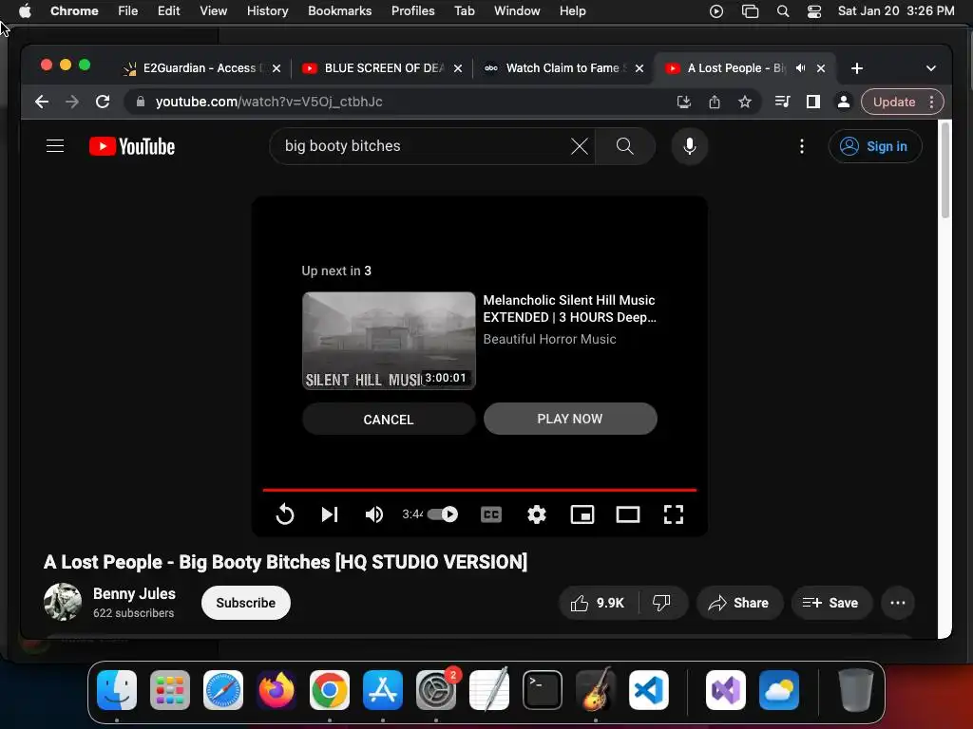Open player settings gear
Screen dimensions: 973x729
(x=536, y=514)
